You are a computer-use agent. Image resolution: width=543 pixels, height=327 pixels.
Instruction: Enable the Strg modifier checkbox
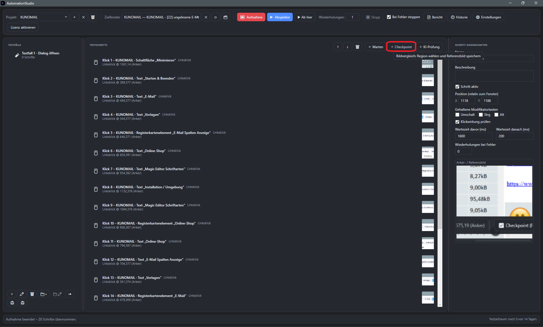click(481, 115)
